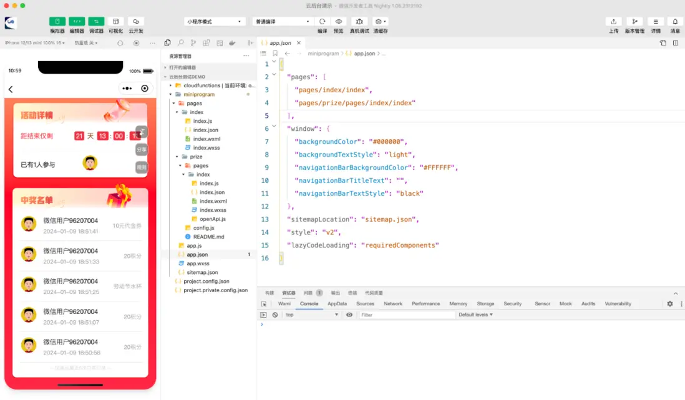Open the 详情 details panel
Screen dimensions: 685x400
click(656, 21)
